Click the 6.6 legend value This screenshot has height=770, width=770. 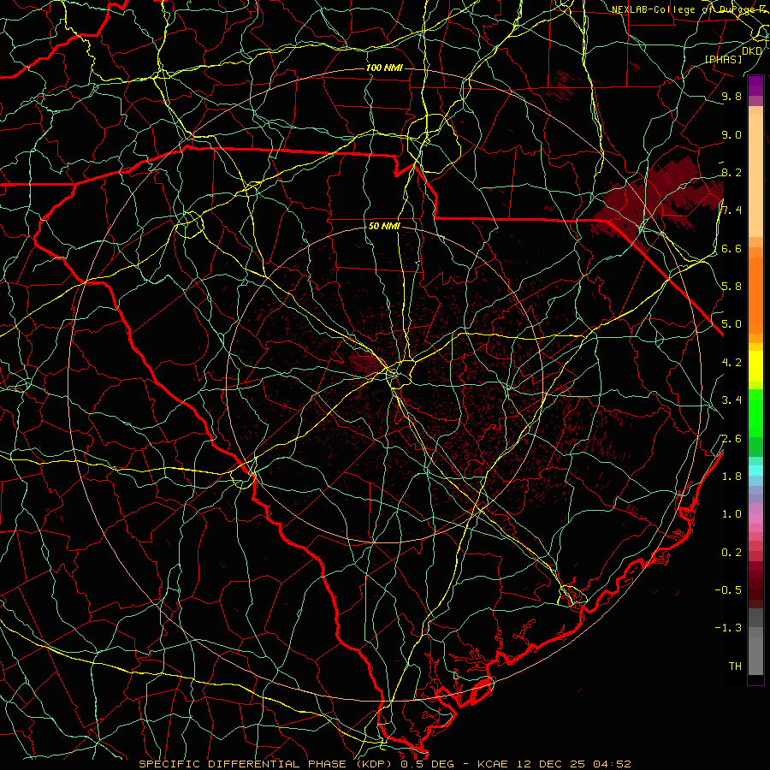(731, 248)
